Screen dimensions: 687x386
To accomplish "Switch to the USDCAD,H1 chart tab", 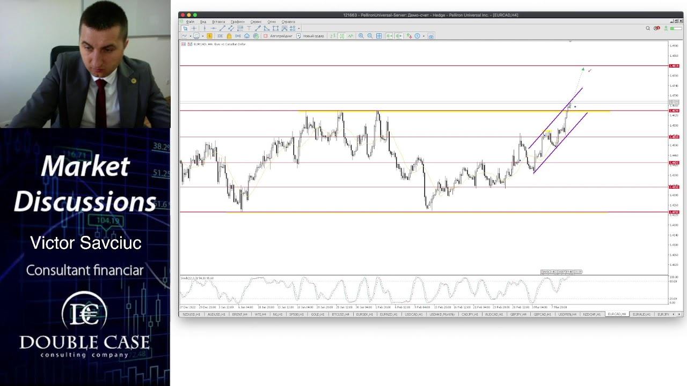I will point(413,314).
